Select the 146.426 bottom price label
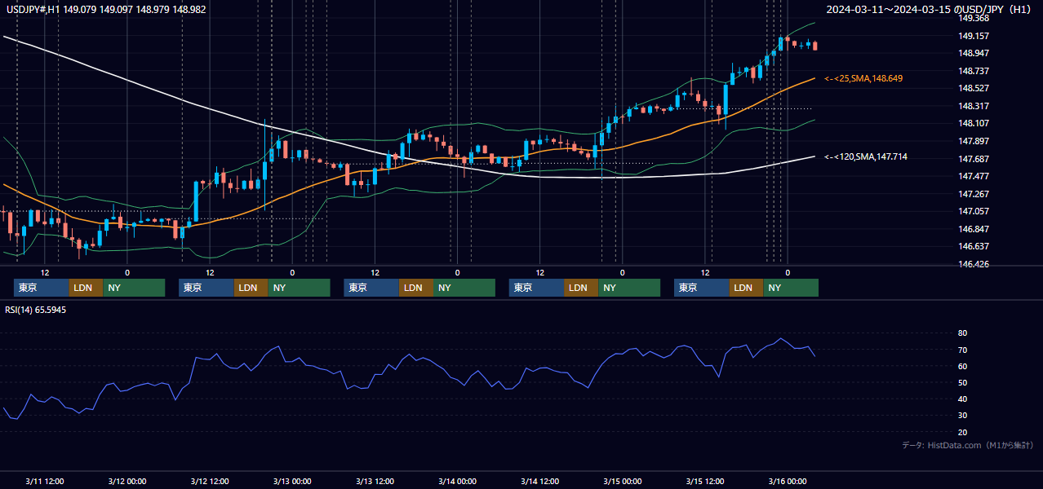 click(974, 264)
